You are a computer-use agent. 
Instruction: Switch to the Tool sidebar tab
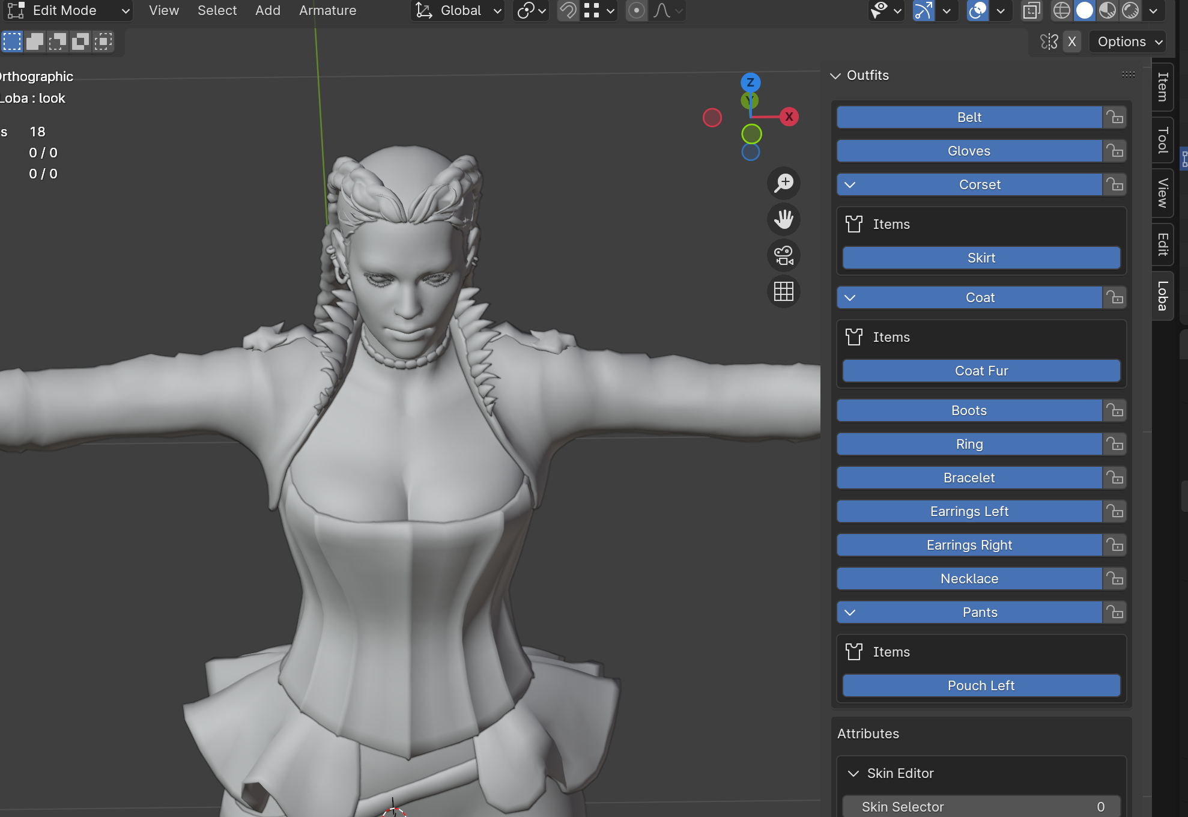pos(1163,140)
